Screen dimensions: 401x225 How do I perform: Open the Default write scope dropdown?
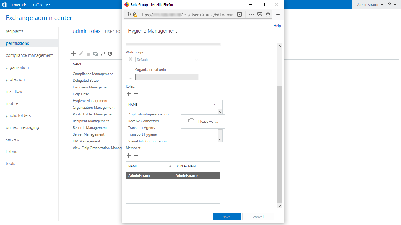(x=167, y=59)
